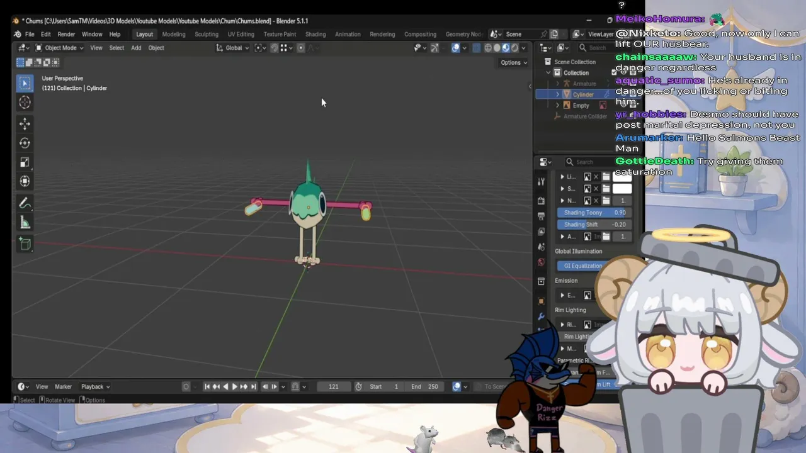Switch to rendered viewport shading
This screenshot has width=806, height=453.
click(x=514, y=48)
